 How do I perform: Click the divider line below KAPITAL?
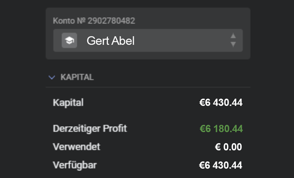(148, 87)
